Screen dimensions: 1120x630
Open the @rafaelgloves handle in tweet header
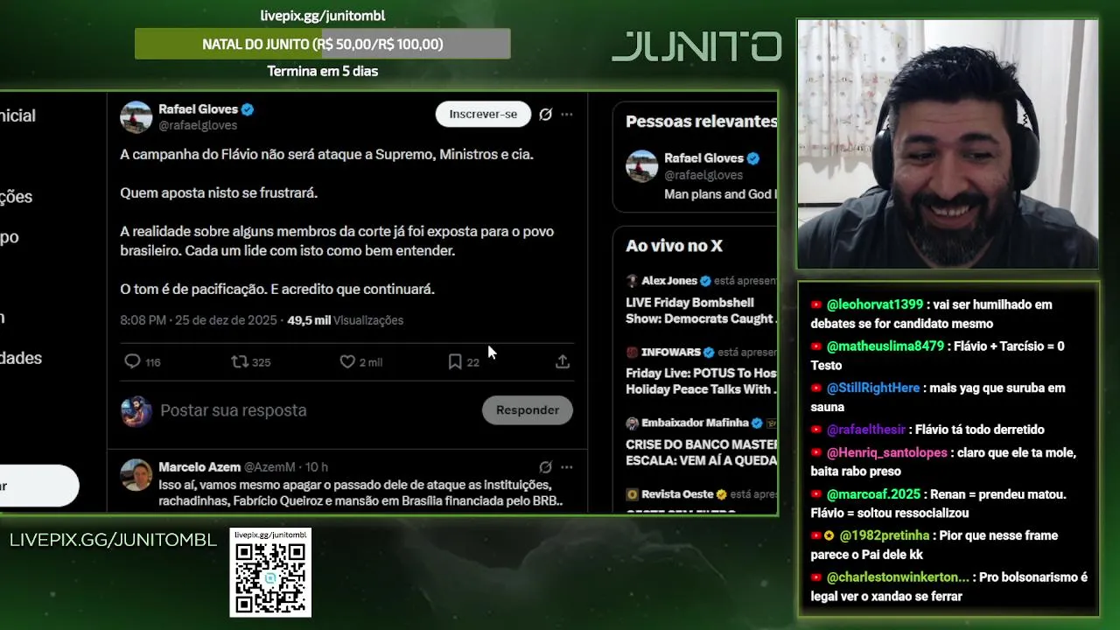pyautogui.click(x=198, y=126)
